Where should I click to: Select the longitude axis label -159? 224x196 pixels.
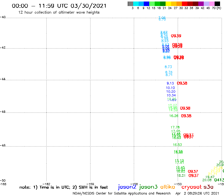90,184
